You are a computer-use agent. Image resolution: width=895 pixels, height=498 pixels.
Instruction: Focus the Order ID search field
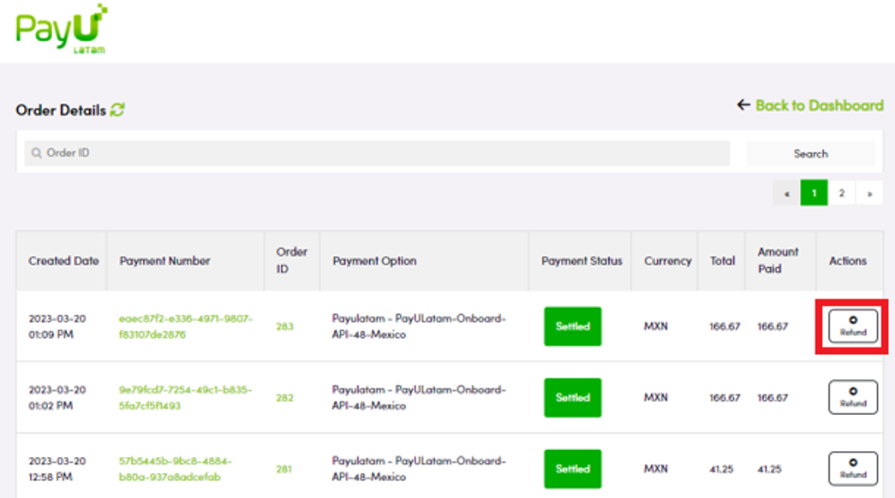377,153
